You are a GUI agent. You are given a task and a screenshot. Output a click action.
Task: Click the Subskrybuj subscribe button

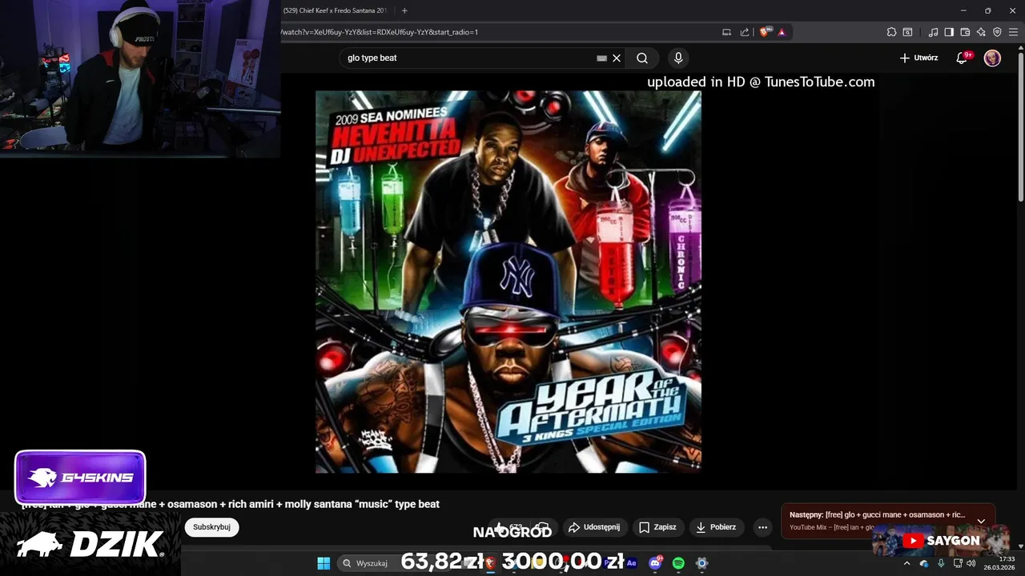tap(211, 527)
